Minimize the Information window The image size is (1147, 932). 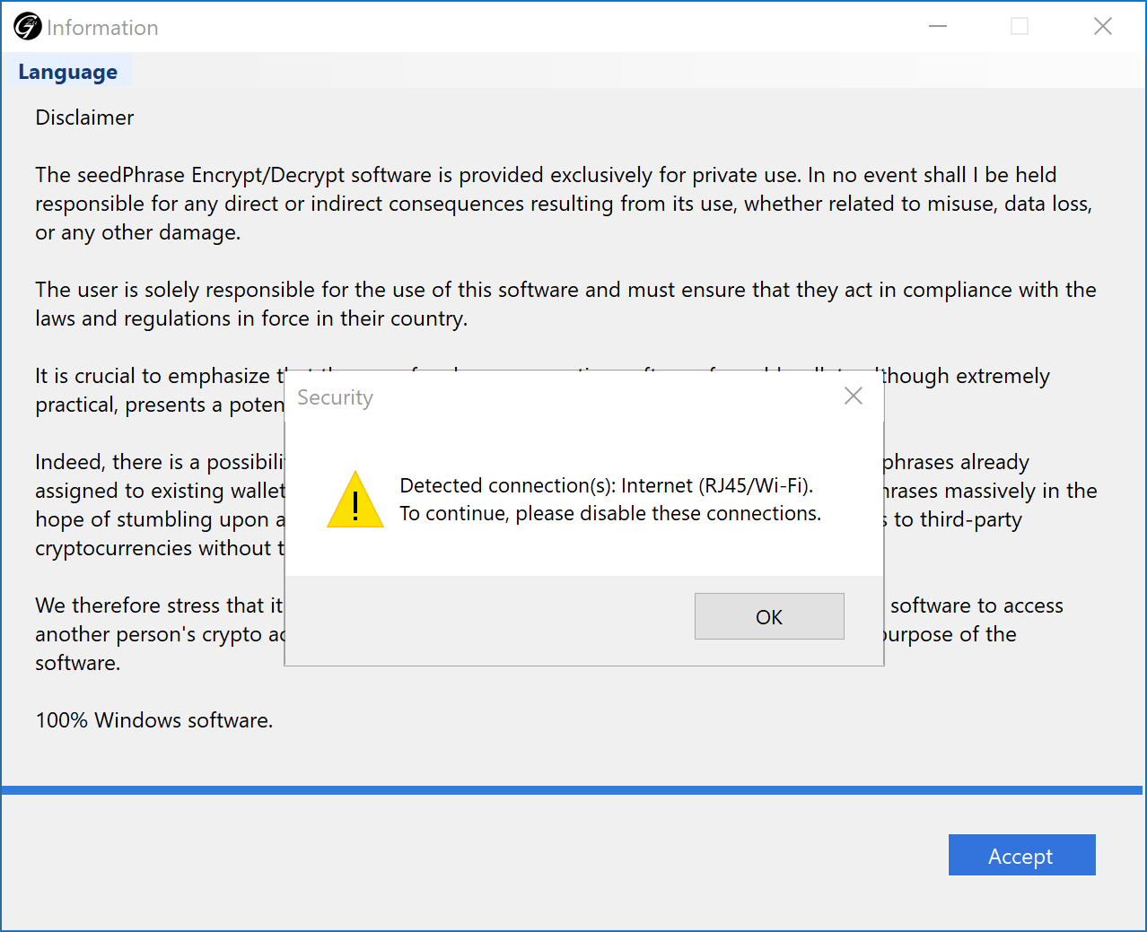(938, 27)
